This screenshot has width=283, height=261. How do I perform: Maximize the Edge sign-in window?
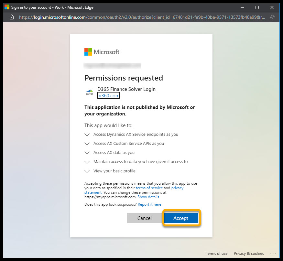click(257, 7)
